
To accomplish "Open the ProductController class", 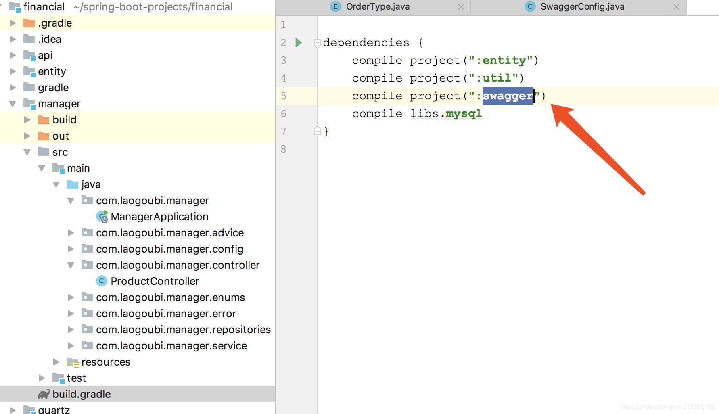I will click(155, 281).
